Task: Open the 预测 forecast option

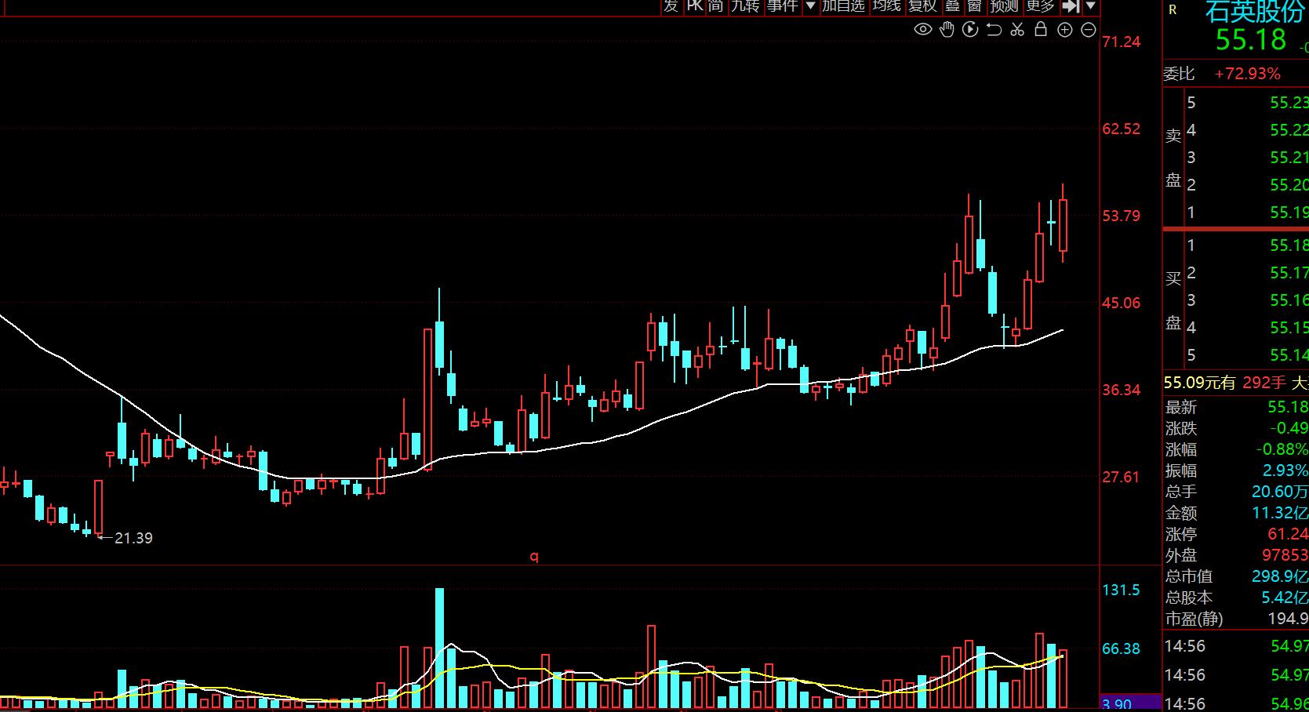Action: [1004, 6]
